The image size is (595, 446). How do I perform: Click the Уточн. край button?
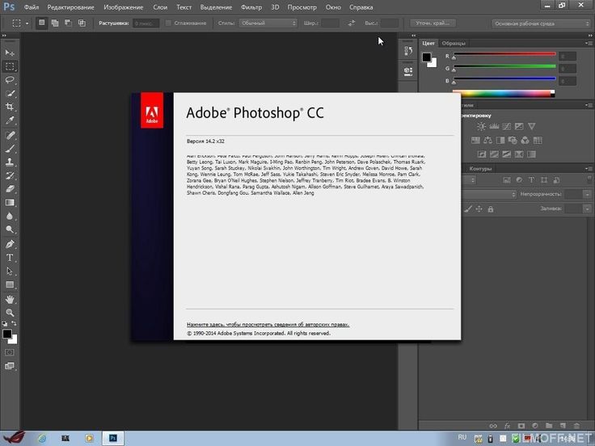(x=433, y=23)
